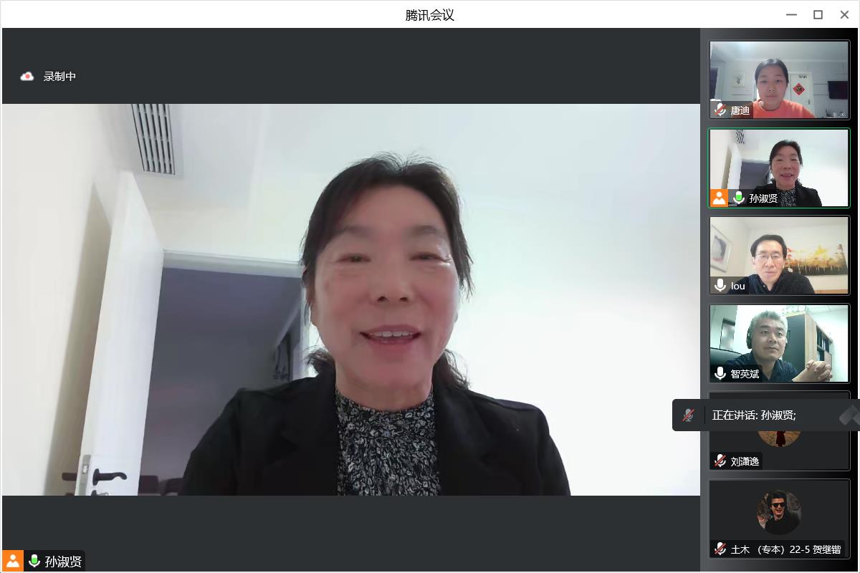Click the 录制中 recording status text
Viewport: 860px width, 573px height.
click(59, 76)
